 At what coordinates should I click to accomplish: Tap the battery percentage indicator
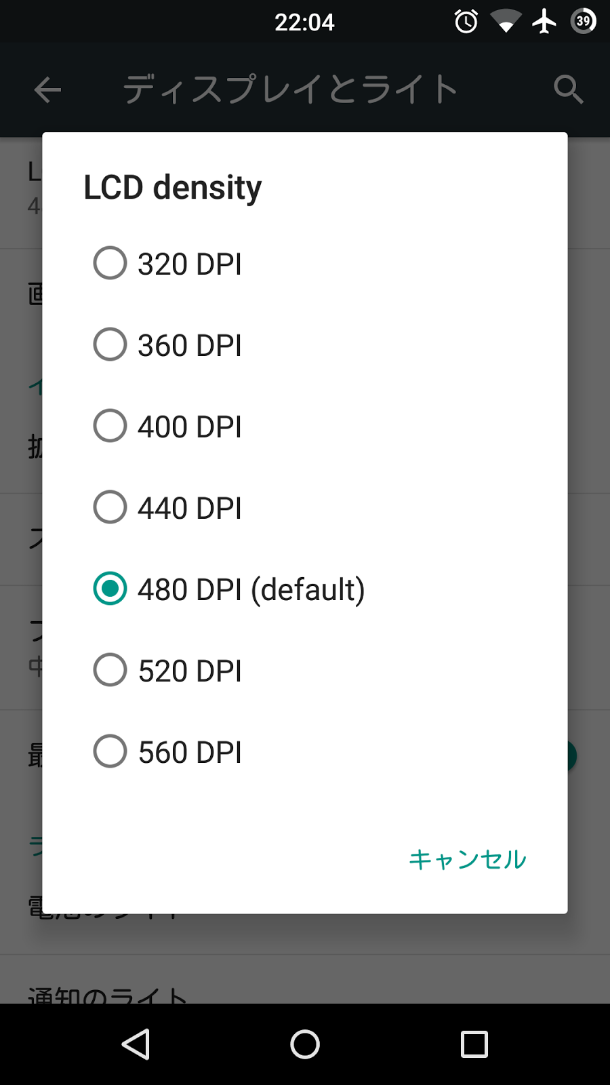584,21
